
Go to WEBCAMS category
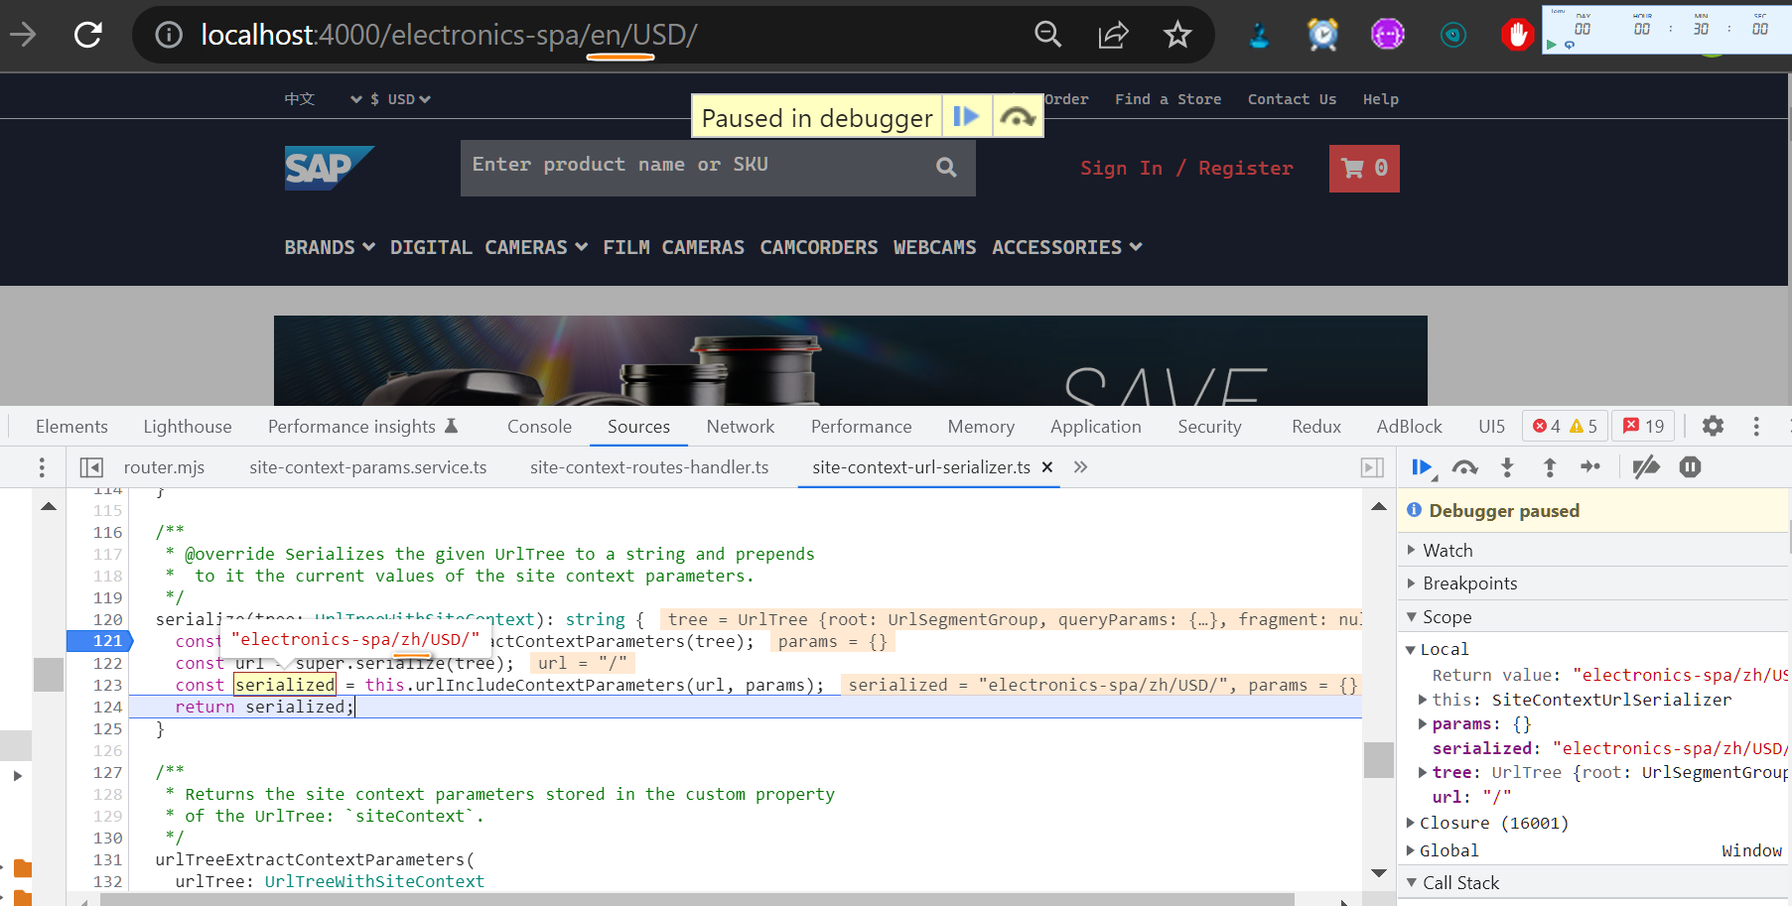934,247
